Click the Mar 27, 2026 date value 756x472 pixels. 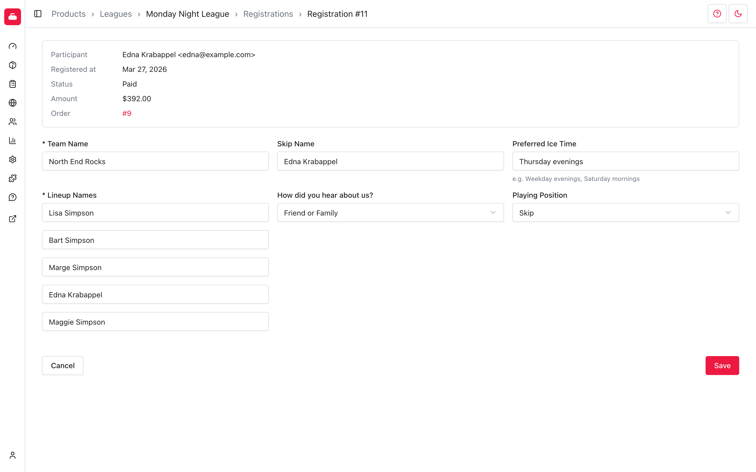(x=144, y=69)
